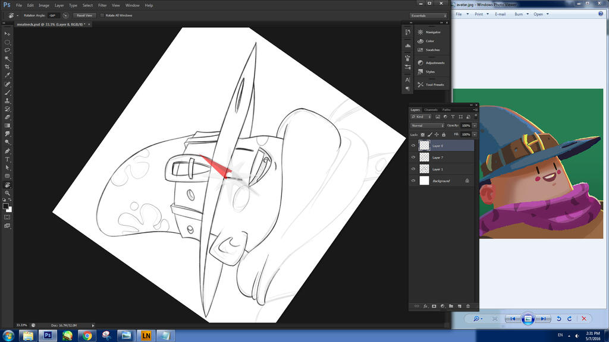Open the Fill slider dropdown arrow
Viewport: 609px width, 342px height.
click(475, 135)
